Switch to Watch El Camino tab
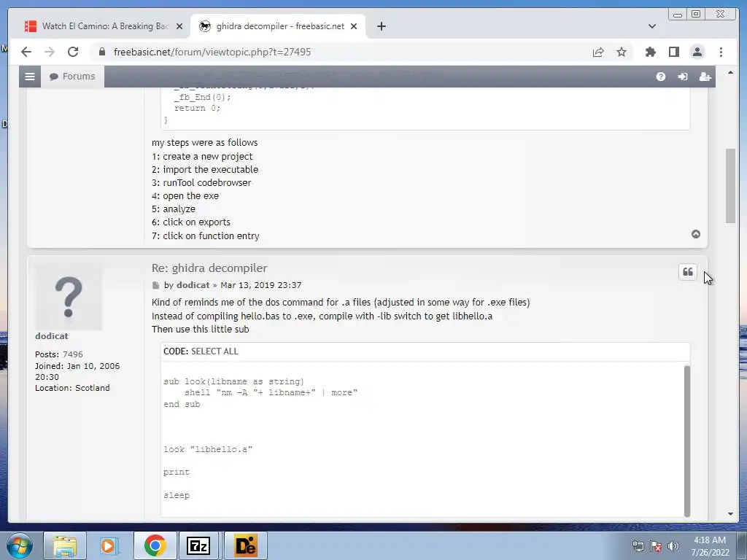 [104, 26]
